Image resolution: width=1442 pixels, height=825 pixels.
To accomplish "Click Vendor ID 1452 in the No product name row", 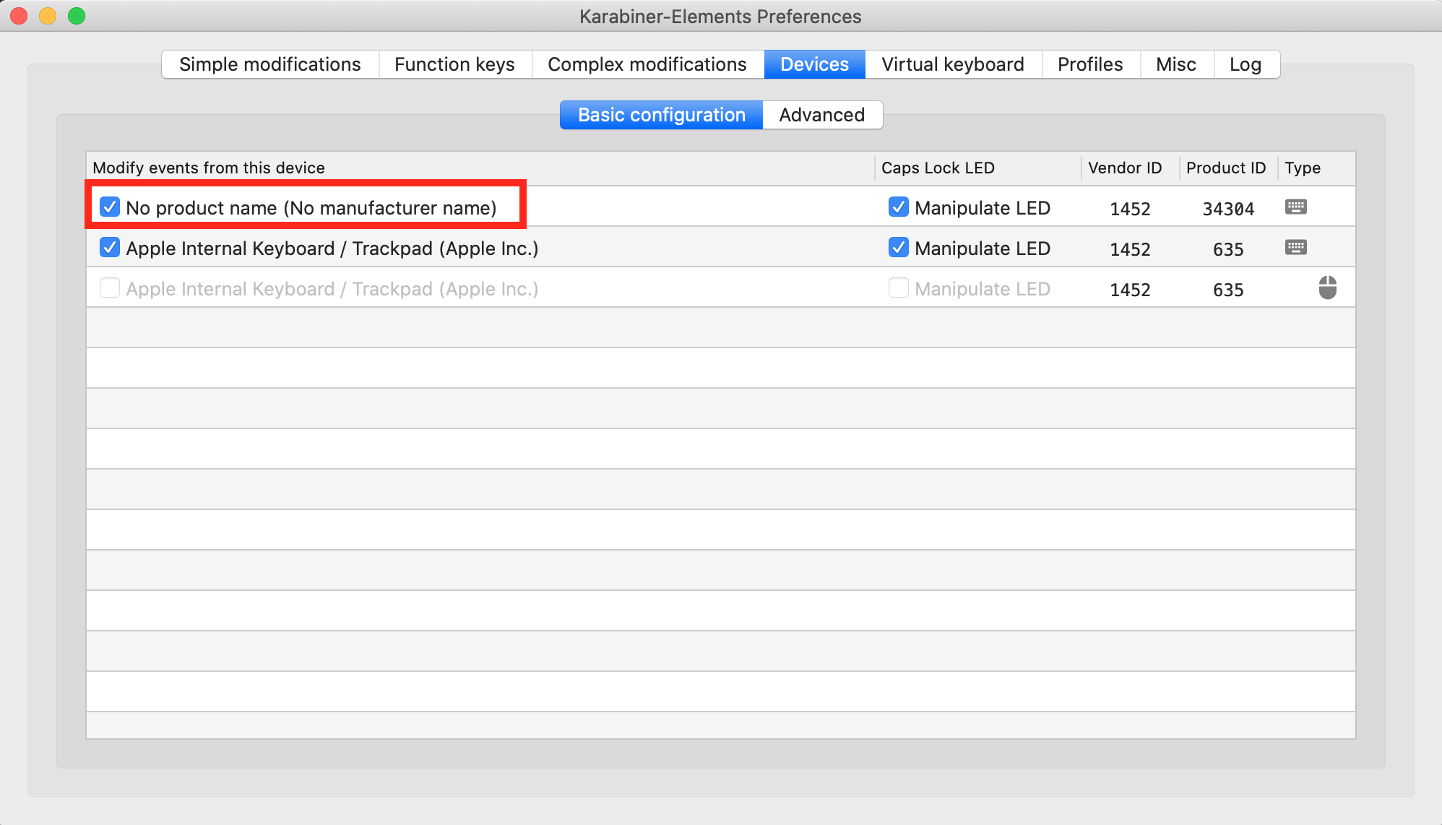I will (x=1130, y=209).
